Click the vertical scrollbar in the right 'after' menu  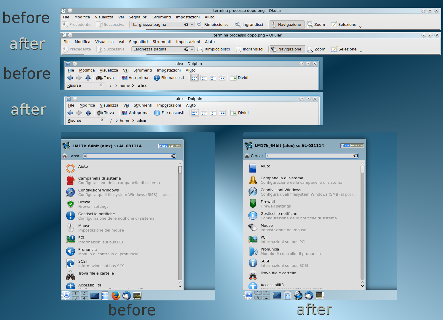pos(362,222)
